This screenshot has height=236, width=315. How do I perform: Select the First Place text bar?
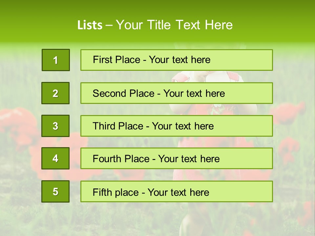pyautogui.click(x=177, y=60)
